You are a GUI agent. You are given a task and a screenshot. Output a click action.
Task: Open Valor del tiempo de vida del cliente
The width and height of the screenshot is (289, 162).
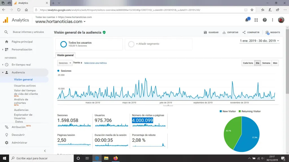(26, 92)
